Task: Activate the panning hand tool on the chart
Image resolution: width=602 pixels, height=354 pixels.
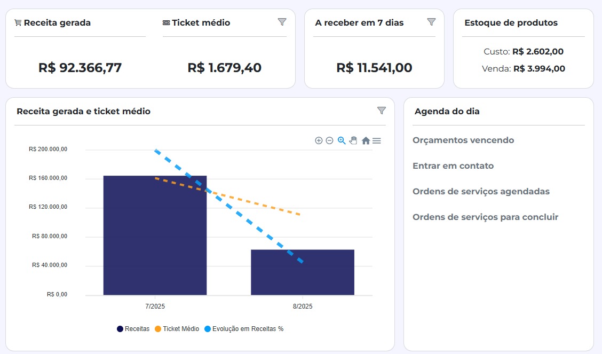Action: (x=353, y=140)
